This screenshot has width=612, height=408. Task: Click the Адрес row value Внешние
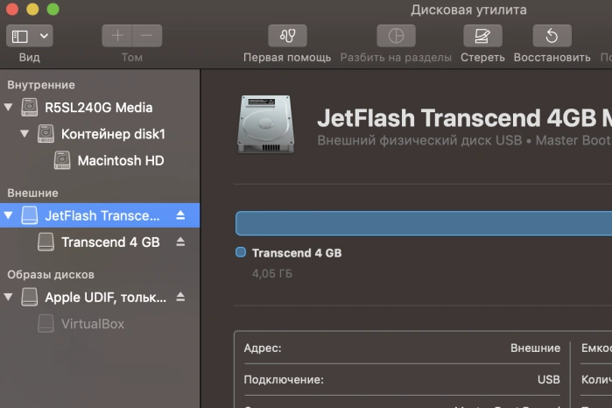click(535, 348)
